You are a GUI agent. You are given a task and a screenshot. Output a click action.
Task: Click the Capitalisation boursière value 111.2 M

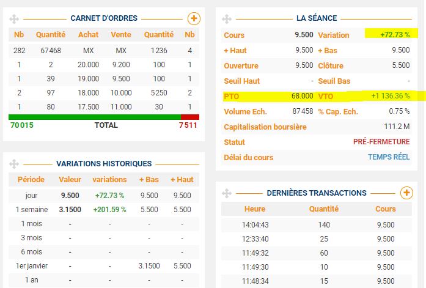click(395, 127)
